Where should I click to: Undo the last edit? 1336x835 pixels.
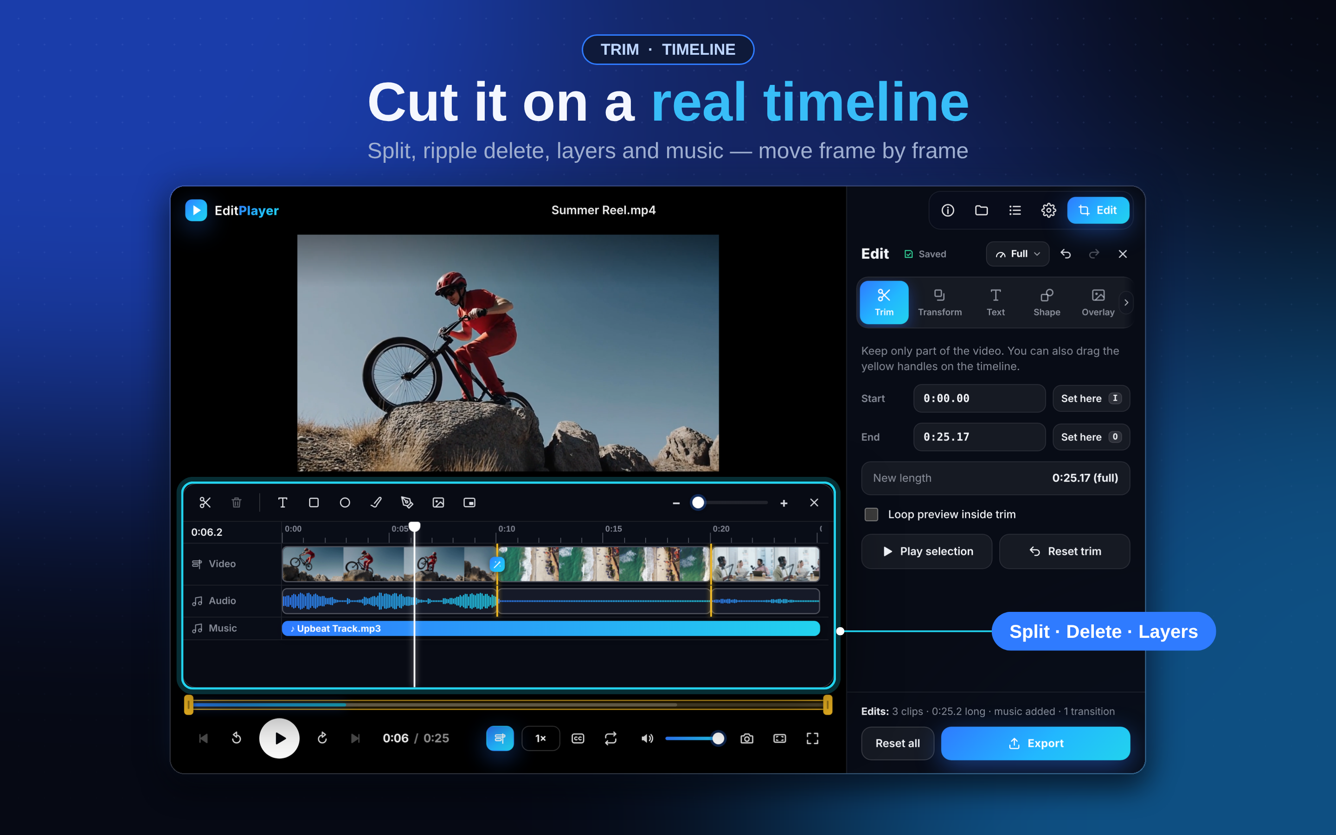click(x=1066, y=254)
